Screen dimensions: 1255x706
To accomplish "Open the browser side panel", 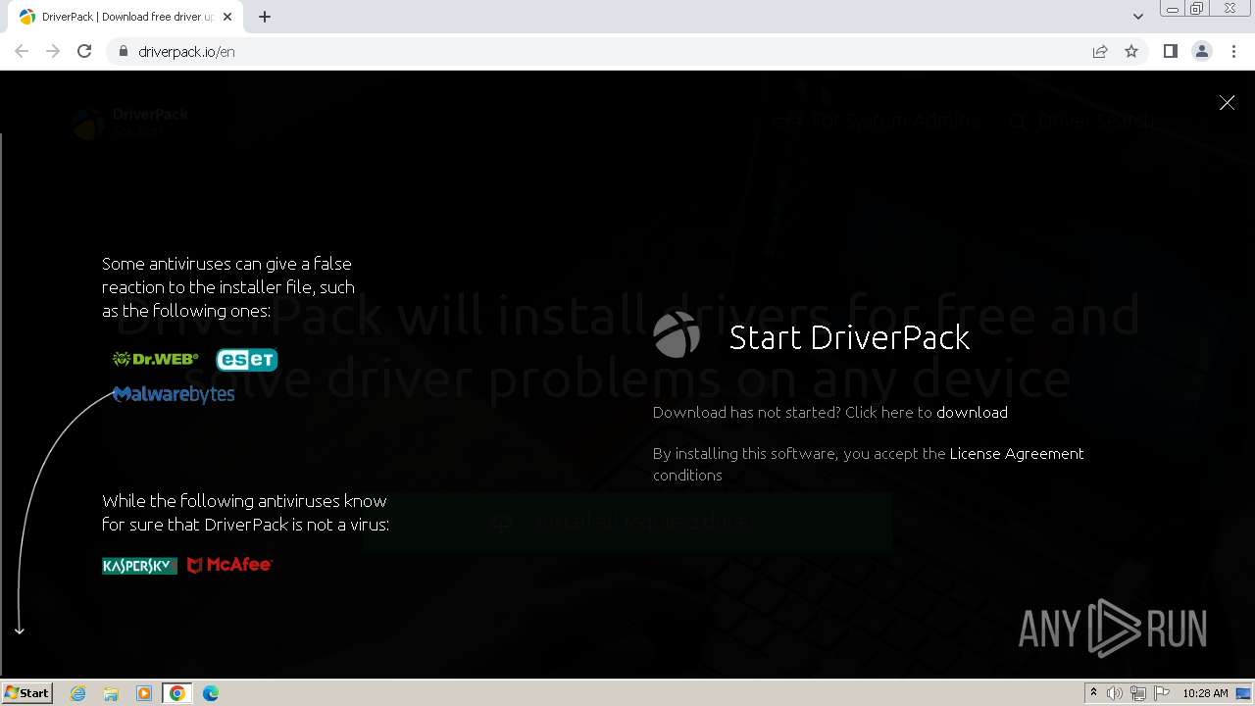I will coord(1170,51).
